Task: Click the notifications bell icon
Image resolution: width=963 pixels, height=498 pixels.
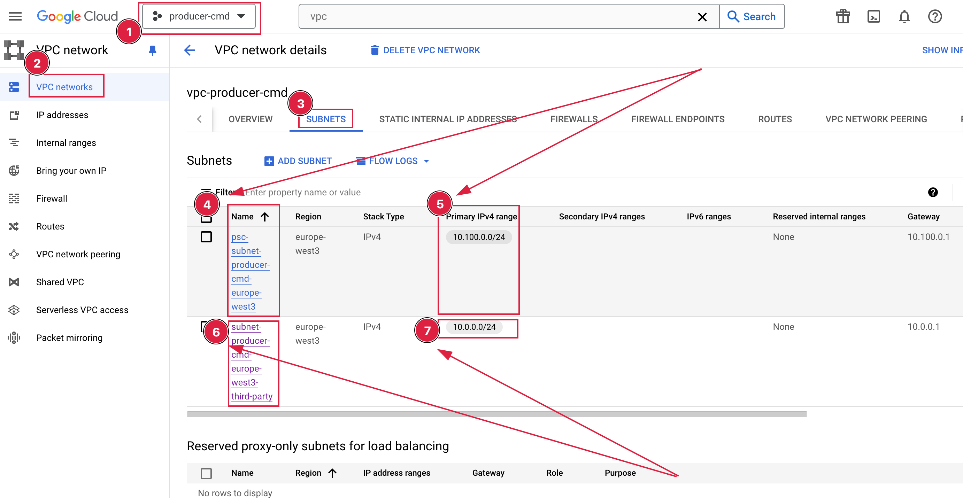Action: click(x=904, y=16)
